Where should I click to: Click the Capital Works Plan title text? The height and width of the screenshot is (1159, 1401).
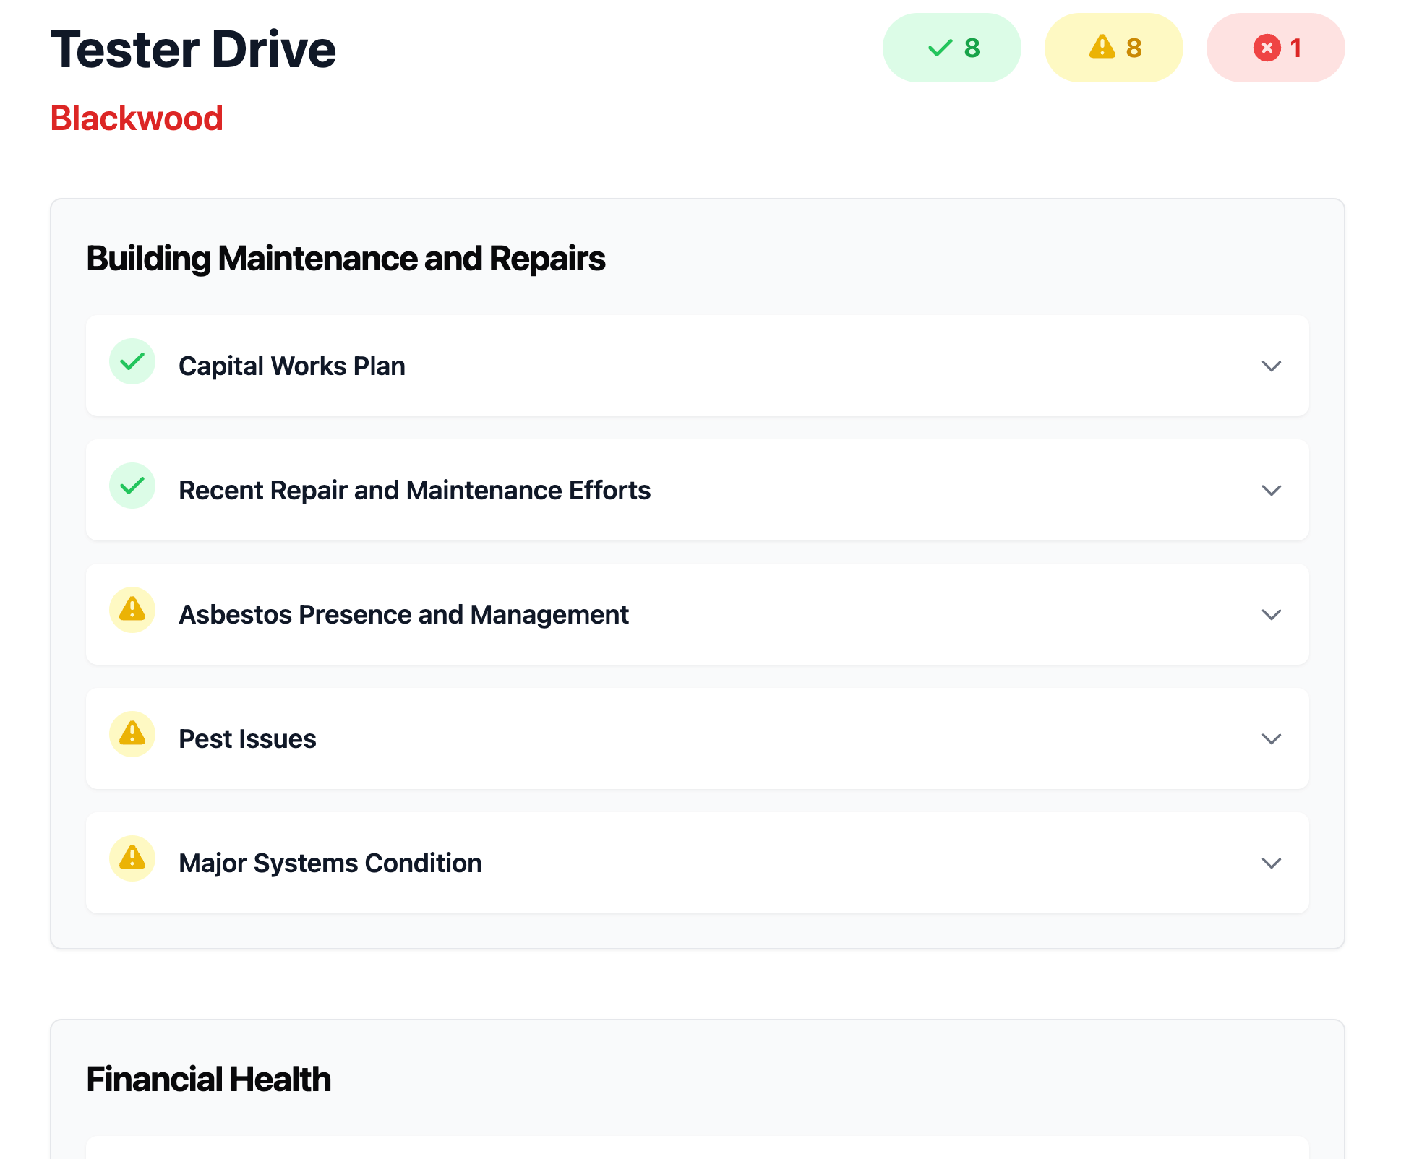coord(292,366)
